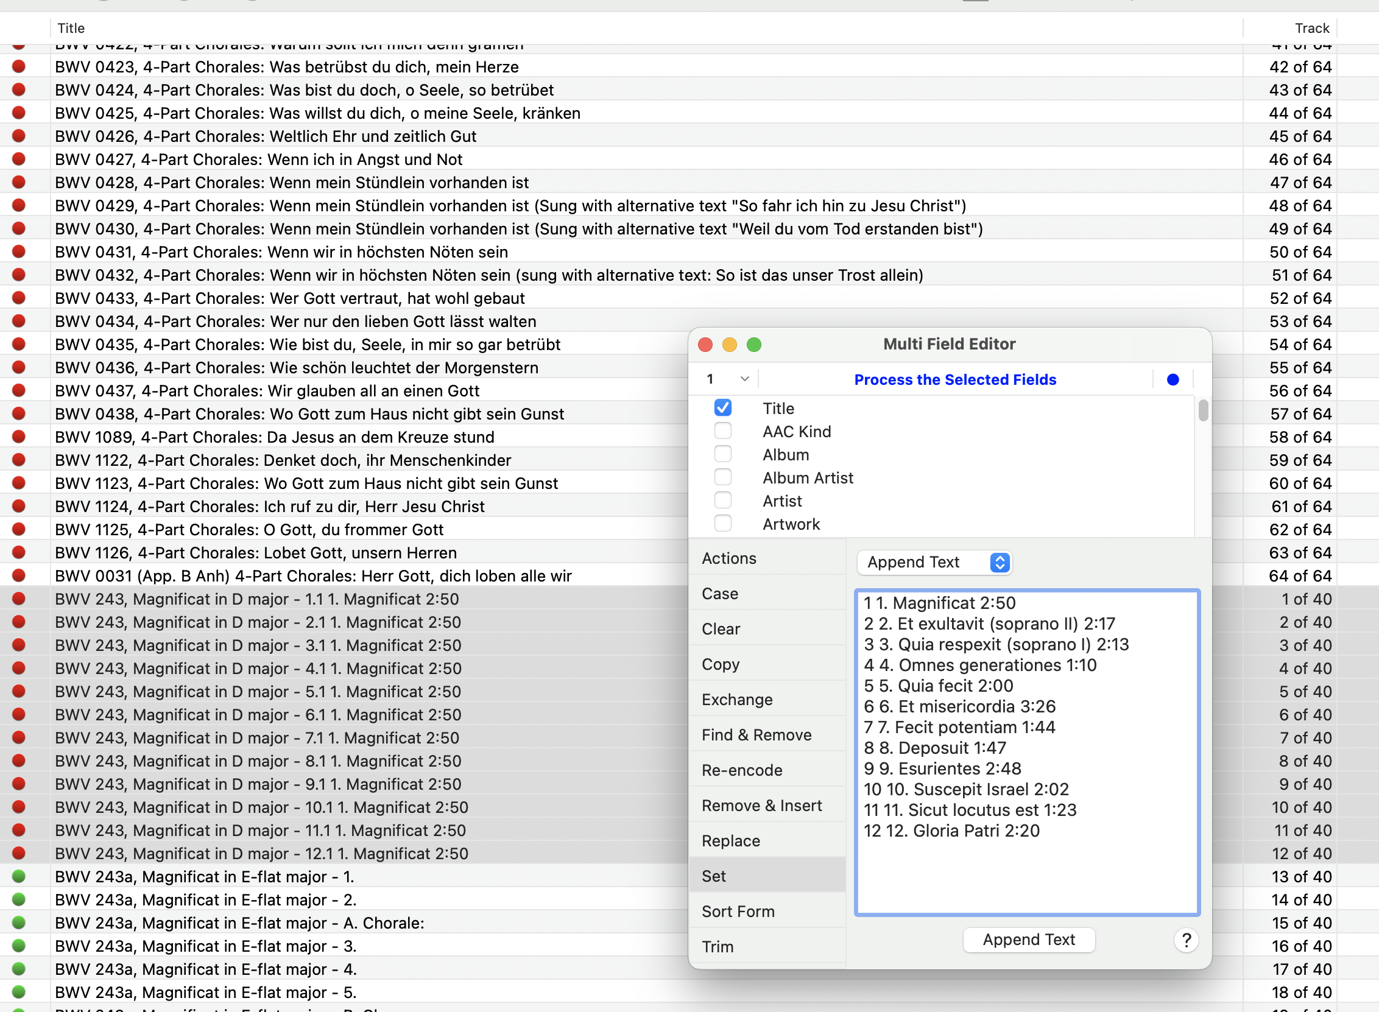Check the Artwork field checkbox
Screen dimensions: 1379x1012
point(723,524)
